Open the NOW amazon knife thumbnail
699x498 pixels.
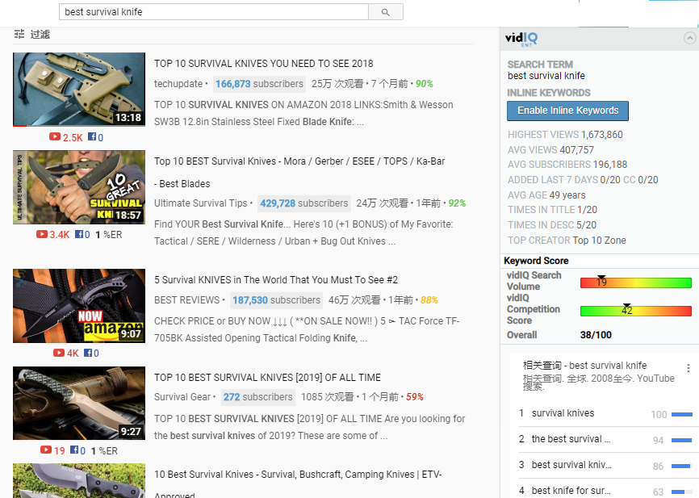(79, 306)
